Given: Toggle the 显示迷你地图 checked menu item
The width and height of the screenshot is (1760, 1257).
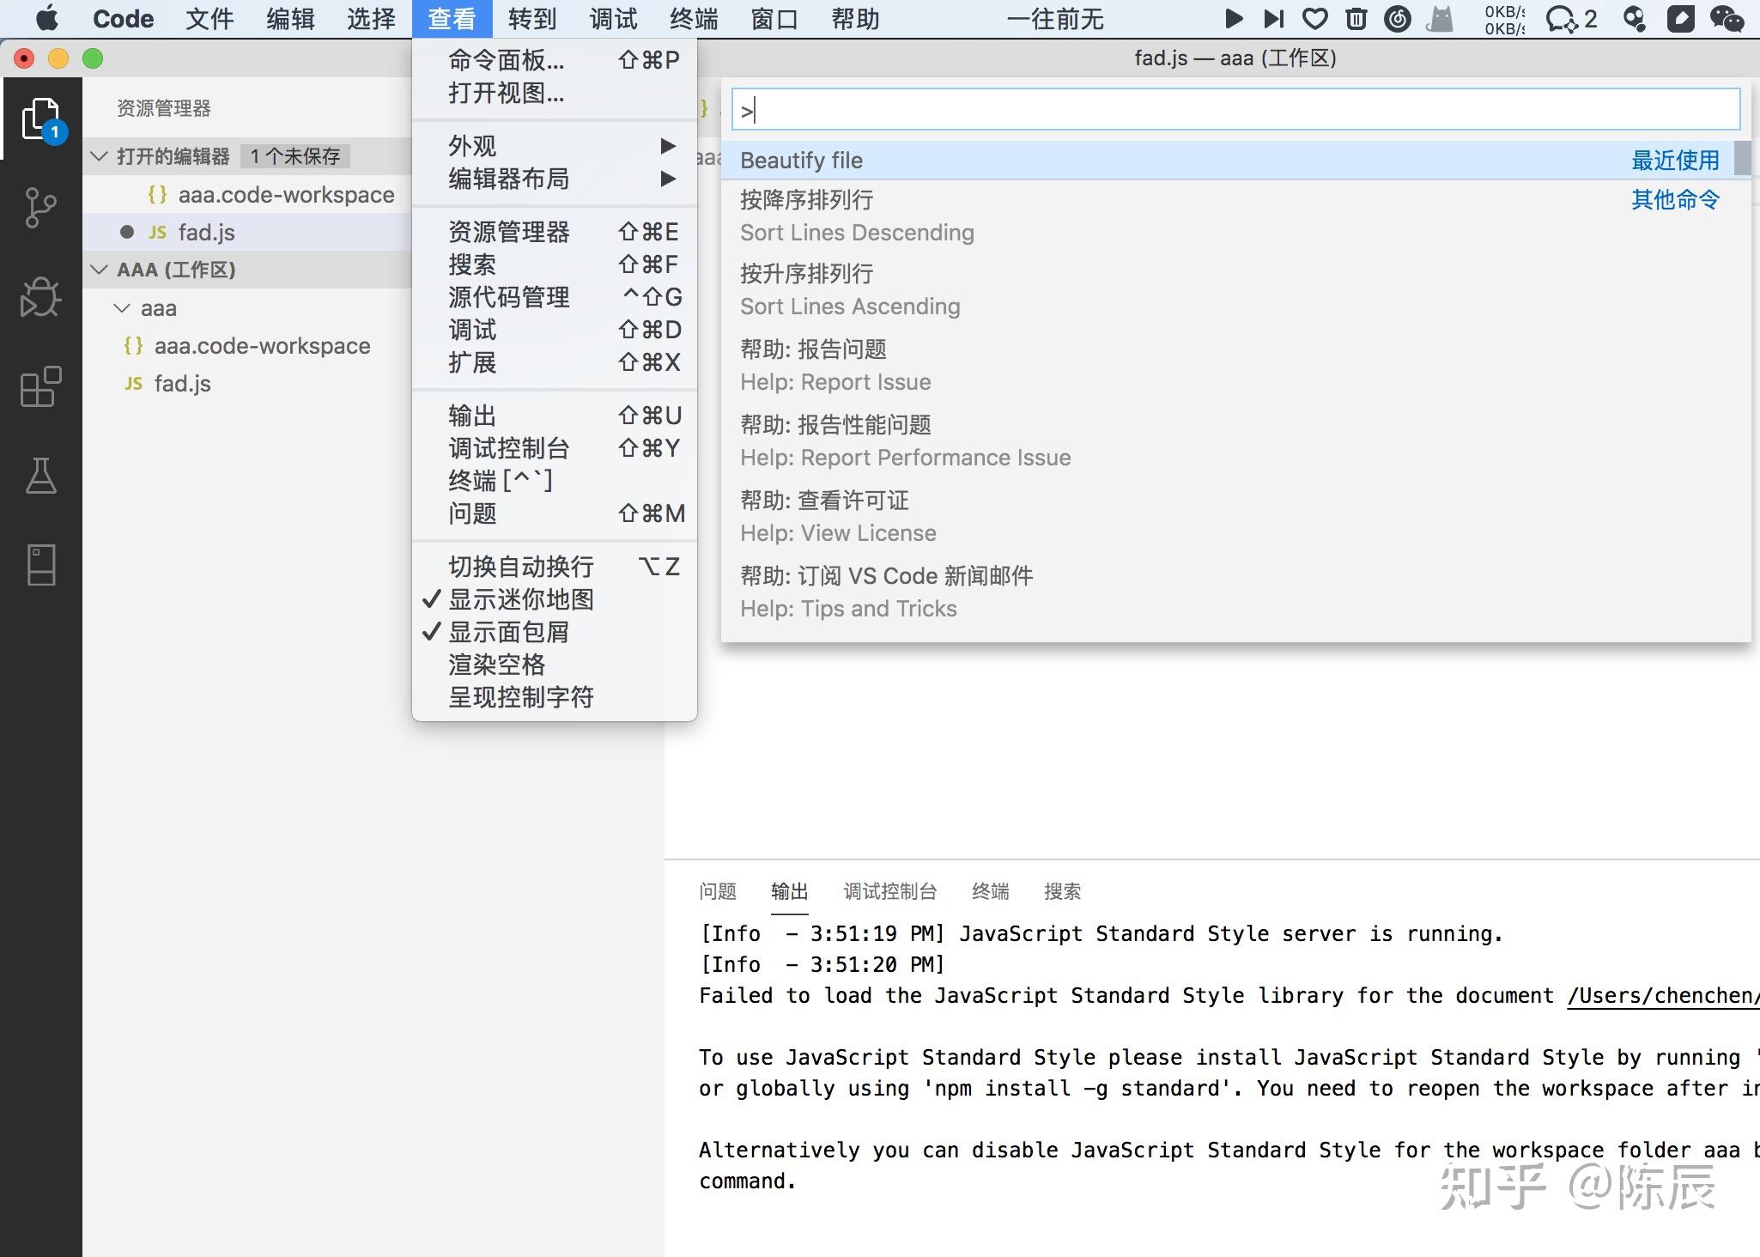Looking at the screenshot, I should pyautogui.click(x=520, y=599).
